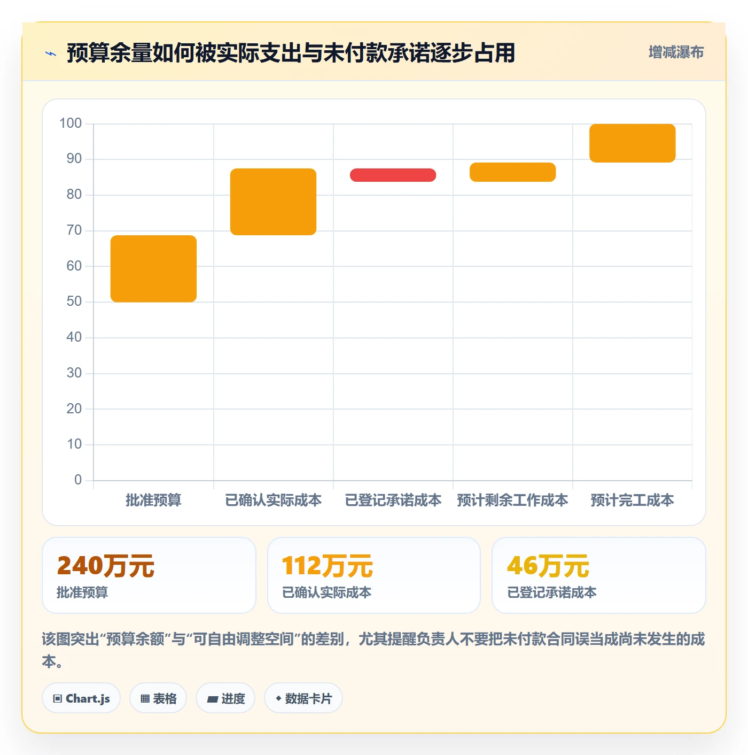Click the x-axis label 已确认实际成本
Screen dimensions: 748x755
click(x=273, y=500)
